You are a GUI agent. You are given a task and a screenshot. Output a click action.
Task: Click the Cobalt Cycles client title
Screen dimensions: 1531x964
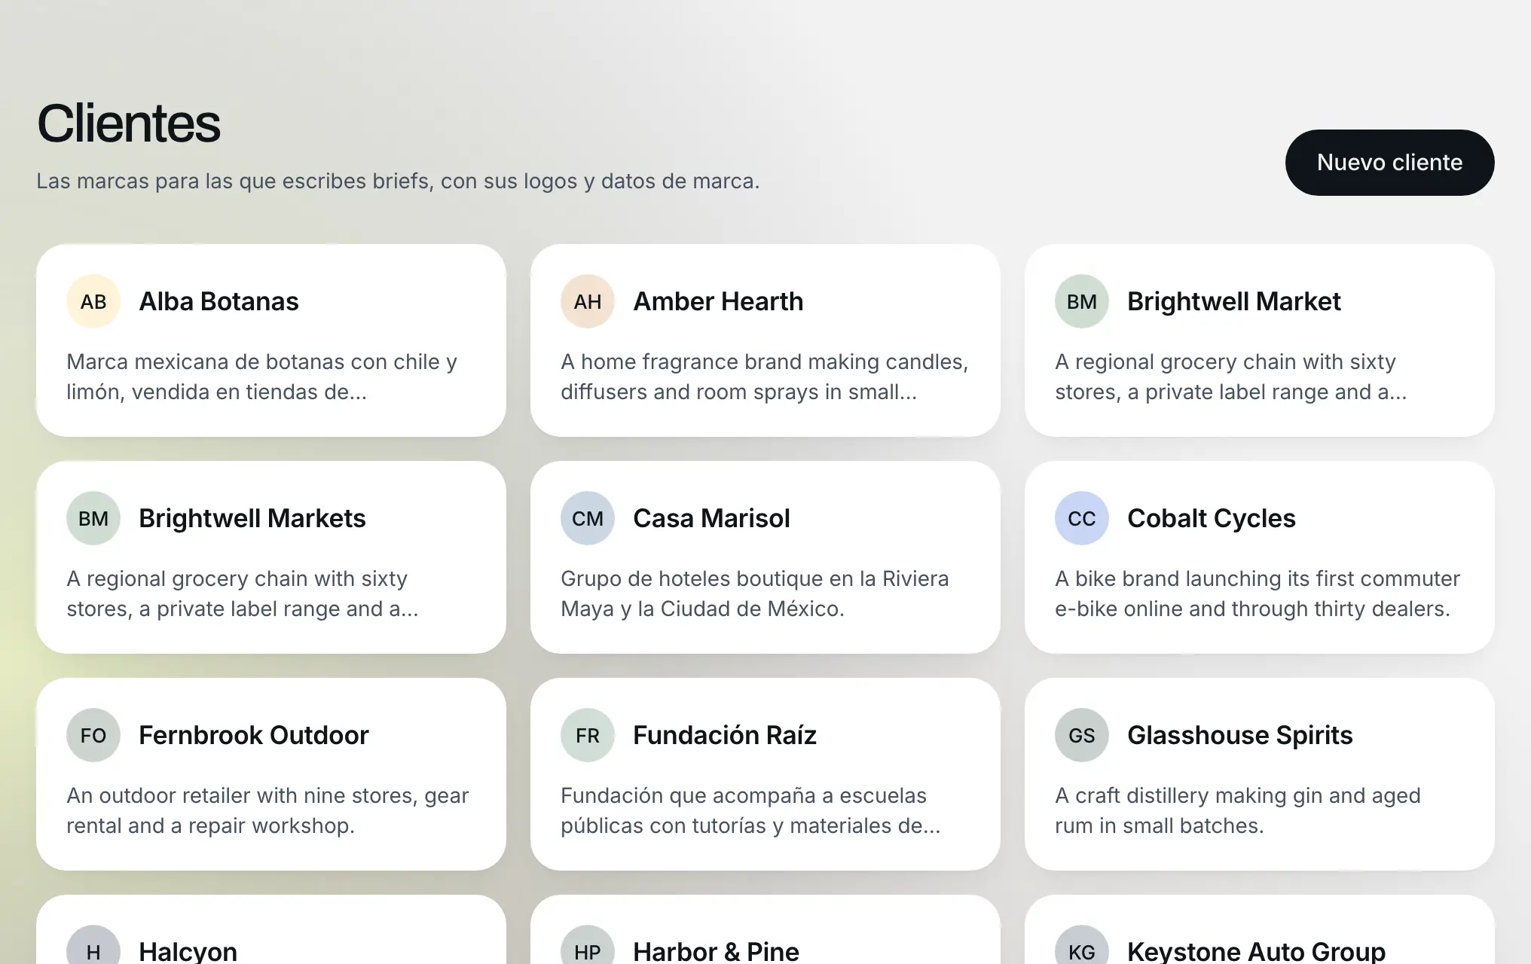1211,518
